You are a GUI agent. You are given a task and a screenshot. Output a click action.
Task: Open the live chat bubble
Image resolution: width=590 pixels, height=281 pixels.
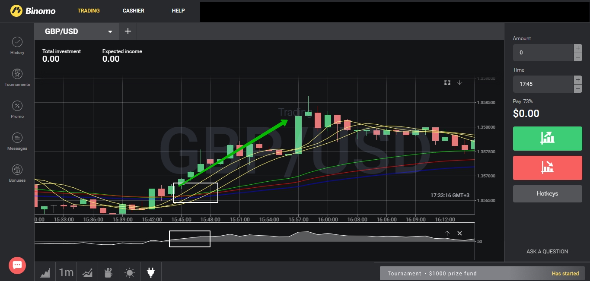17,265
